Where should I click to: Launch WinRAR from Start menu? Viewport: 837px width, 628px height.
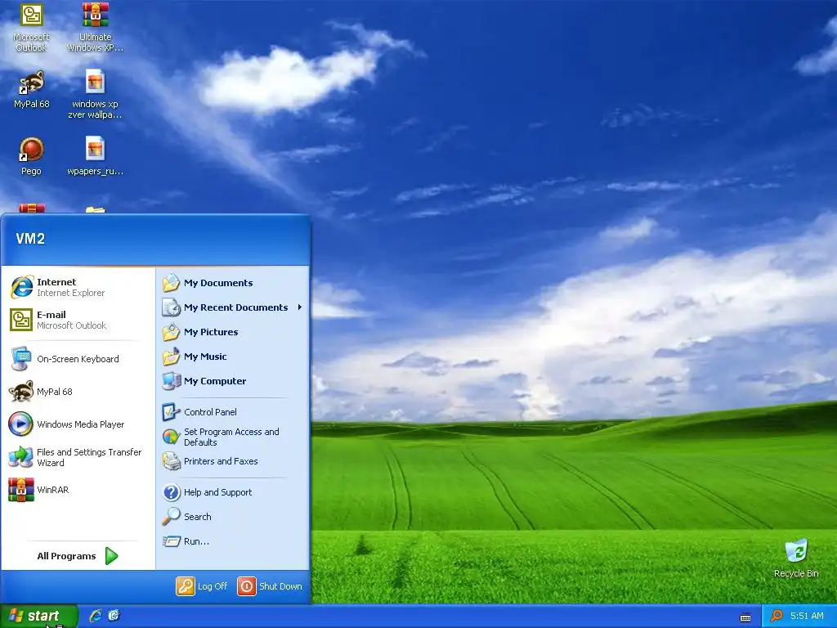point(78,490)
